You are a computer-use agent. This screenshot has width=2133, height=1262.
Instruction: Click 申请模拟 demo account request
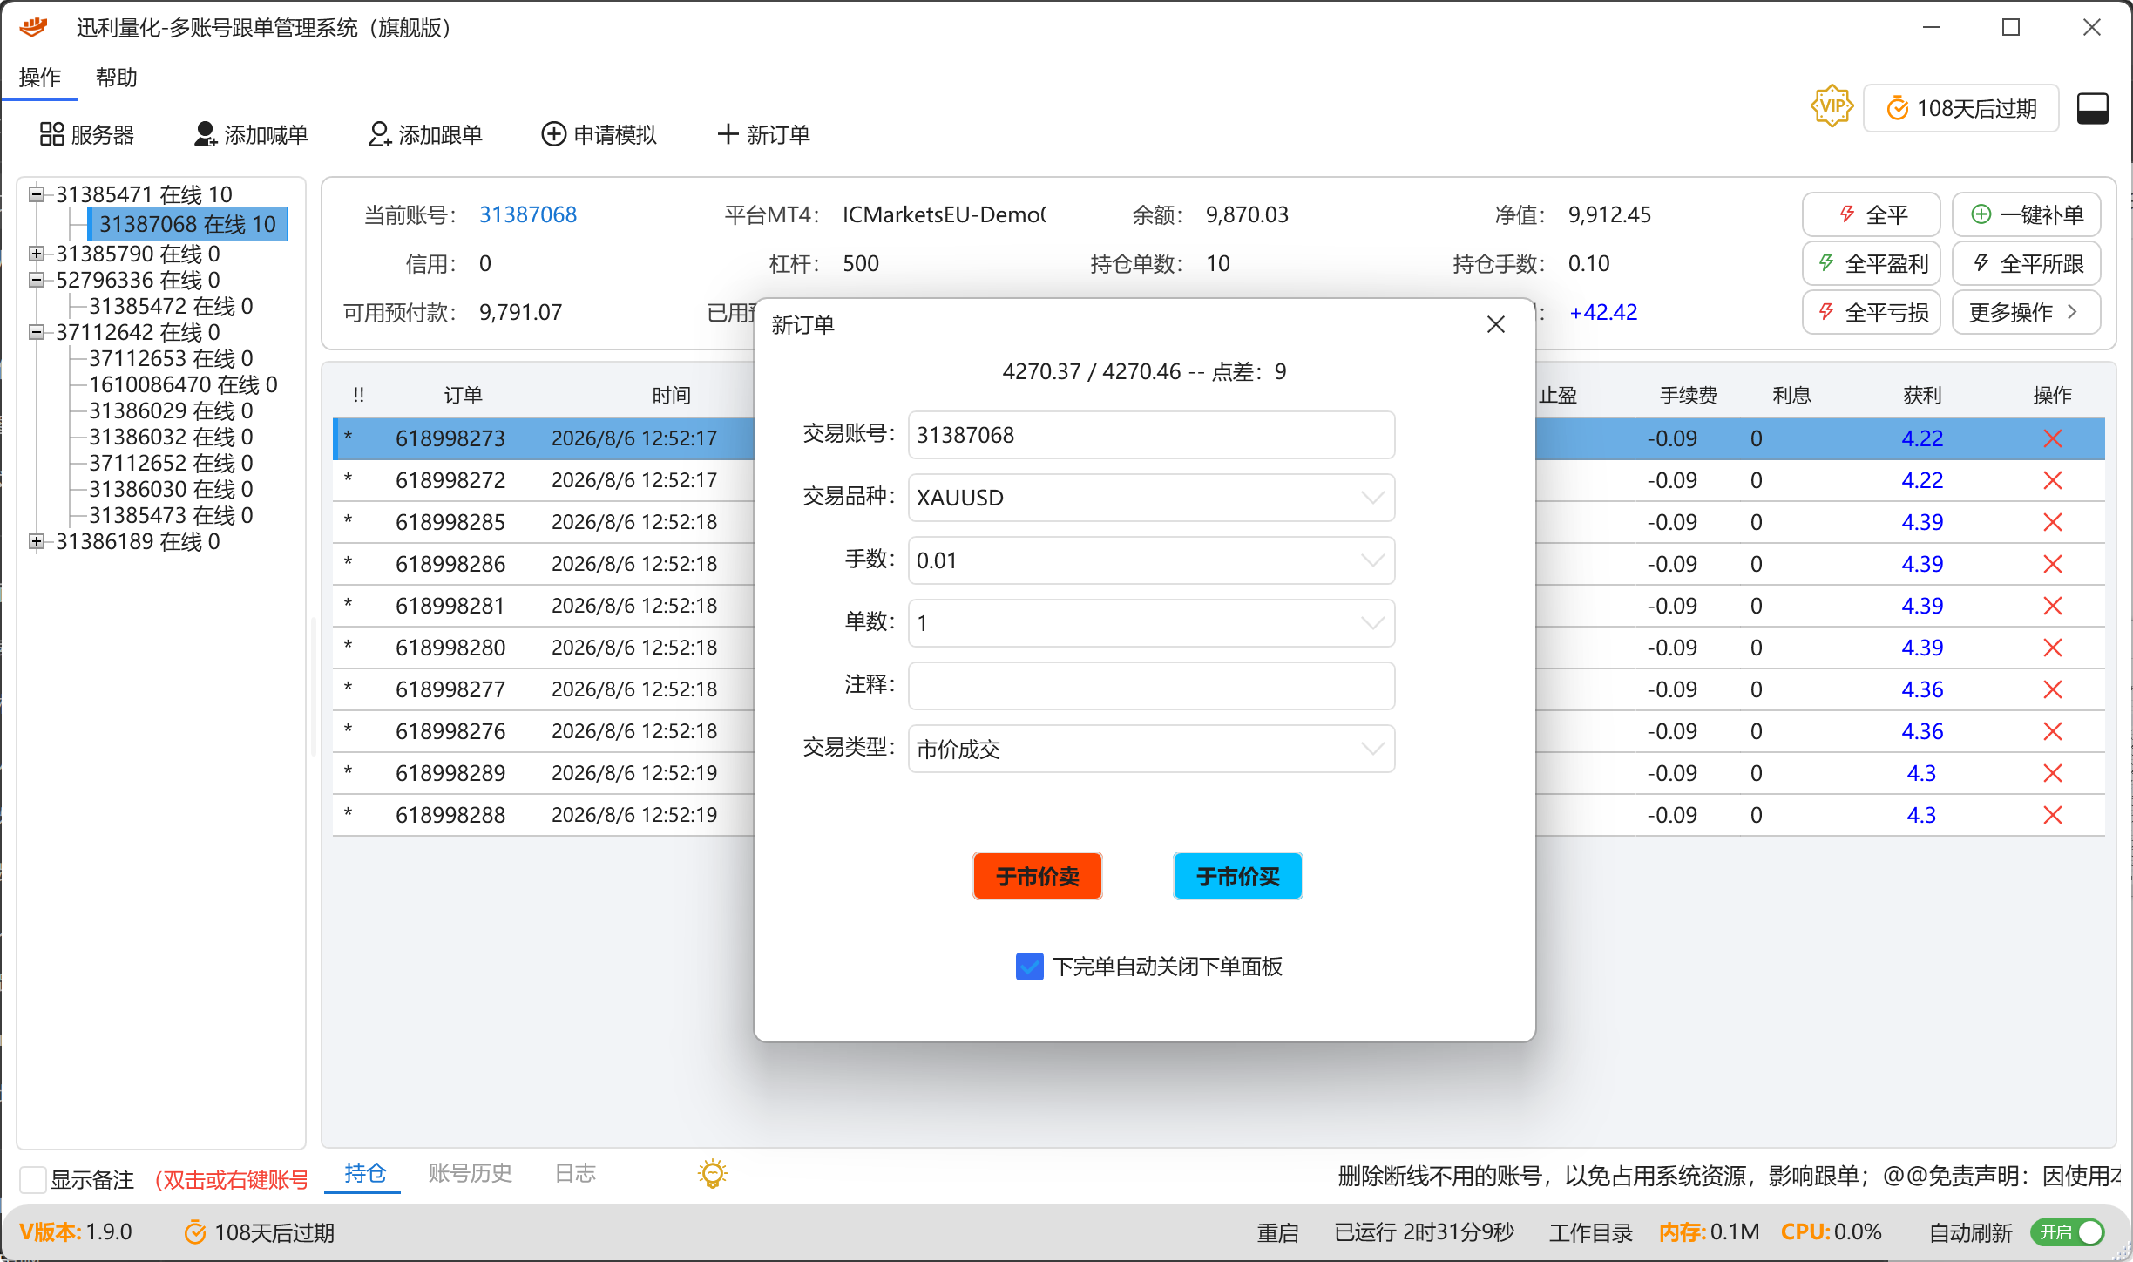pos(599,134)
